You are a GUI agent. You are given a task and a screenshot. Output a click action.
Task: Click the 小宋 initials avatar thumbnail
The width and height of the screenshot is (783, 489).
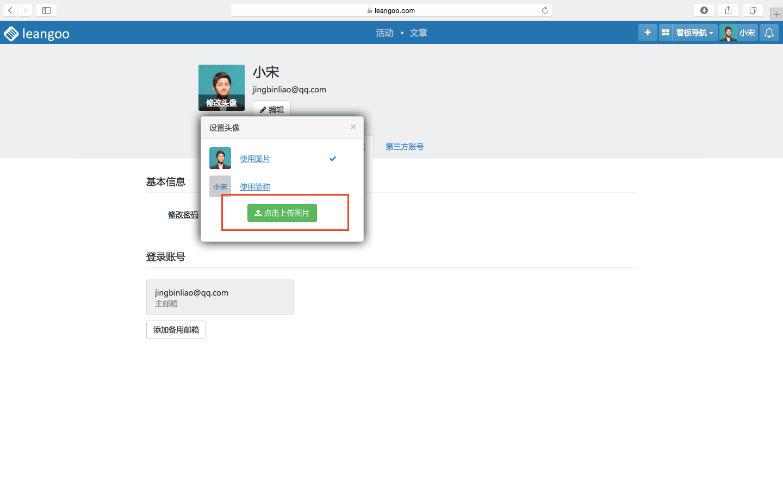pos(220,186)
